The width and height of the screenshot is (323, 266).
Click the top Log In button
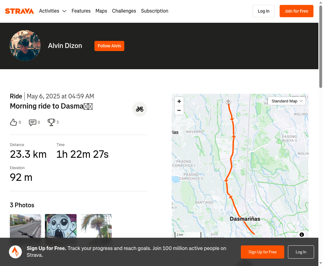tap(263, 11)
